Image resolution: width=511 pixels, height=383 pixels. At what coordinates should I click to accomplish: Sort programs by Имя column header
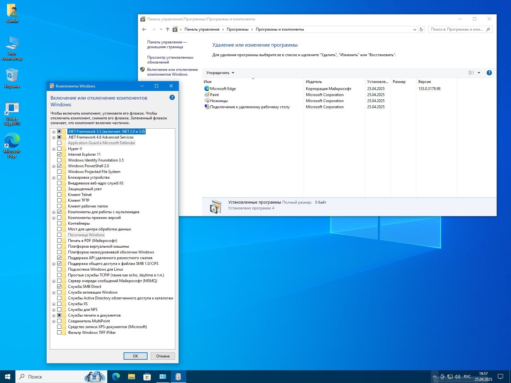253,82
